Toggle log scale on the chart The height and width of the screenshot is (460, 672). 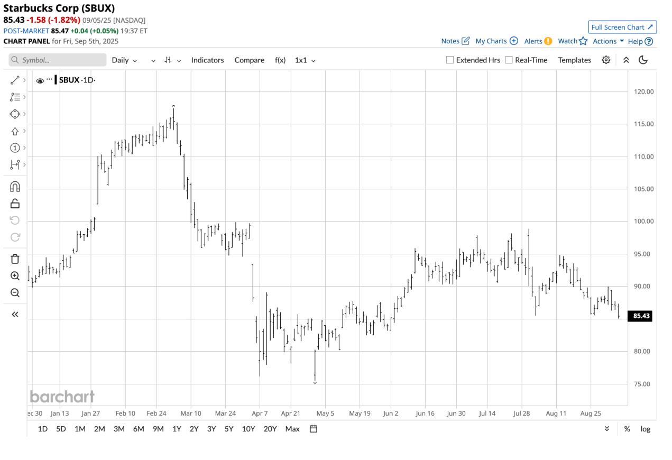tap(646, 429)
